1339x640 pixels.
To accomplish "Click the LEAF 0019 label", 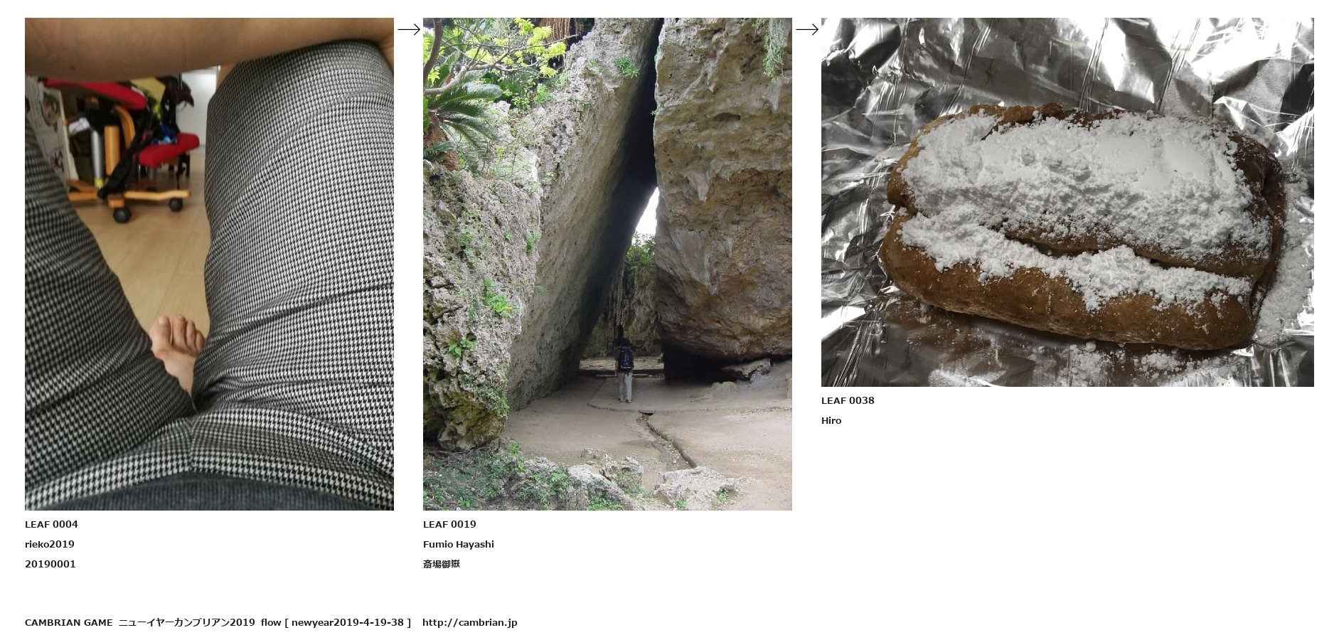I will click(449, 524).
